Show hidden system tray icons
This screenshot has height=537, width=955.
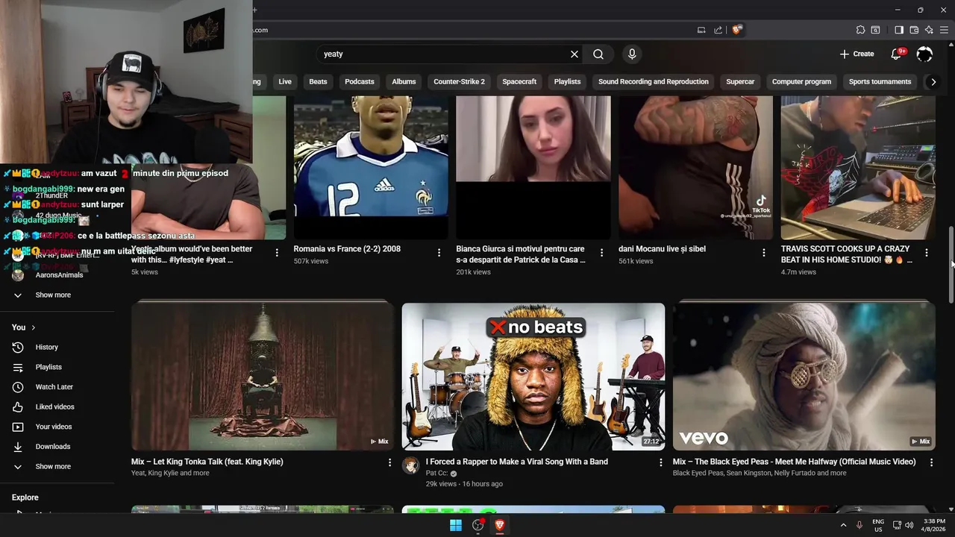[x=844, y=525]
